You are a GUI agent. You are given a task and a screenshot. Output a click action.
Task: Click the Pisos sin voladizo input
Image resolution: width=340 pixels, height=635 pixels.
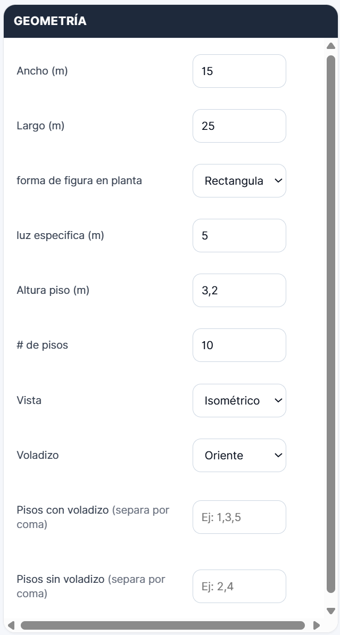(239, 586)
